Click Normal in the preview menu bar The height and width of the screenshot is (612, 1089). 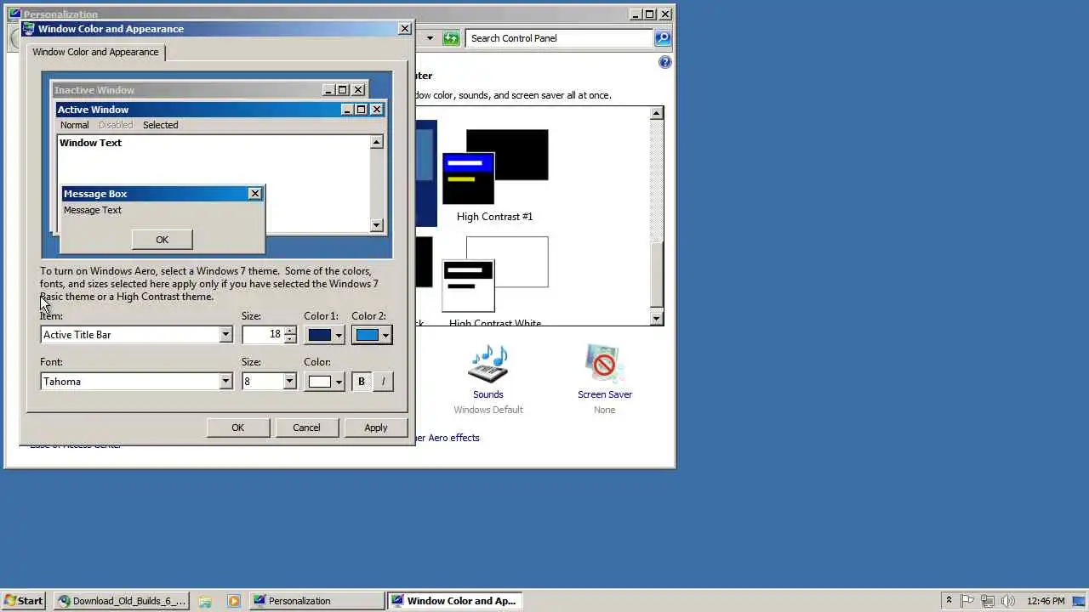tap(74, 125)
